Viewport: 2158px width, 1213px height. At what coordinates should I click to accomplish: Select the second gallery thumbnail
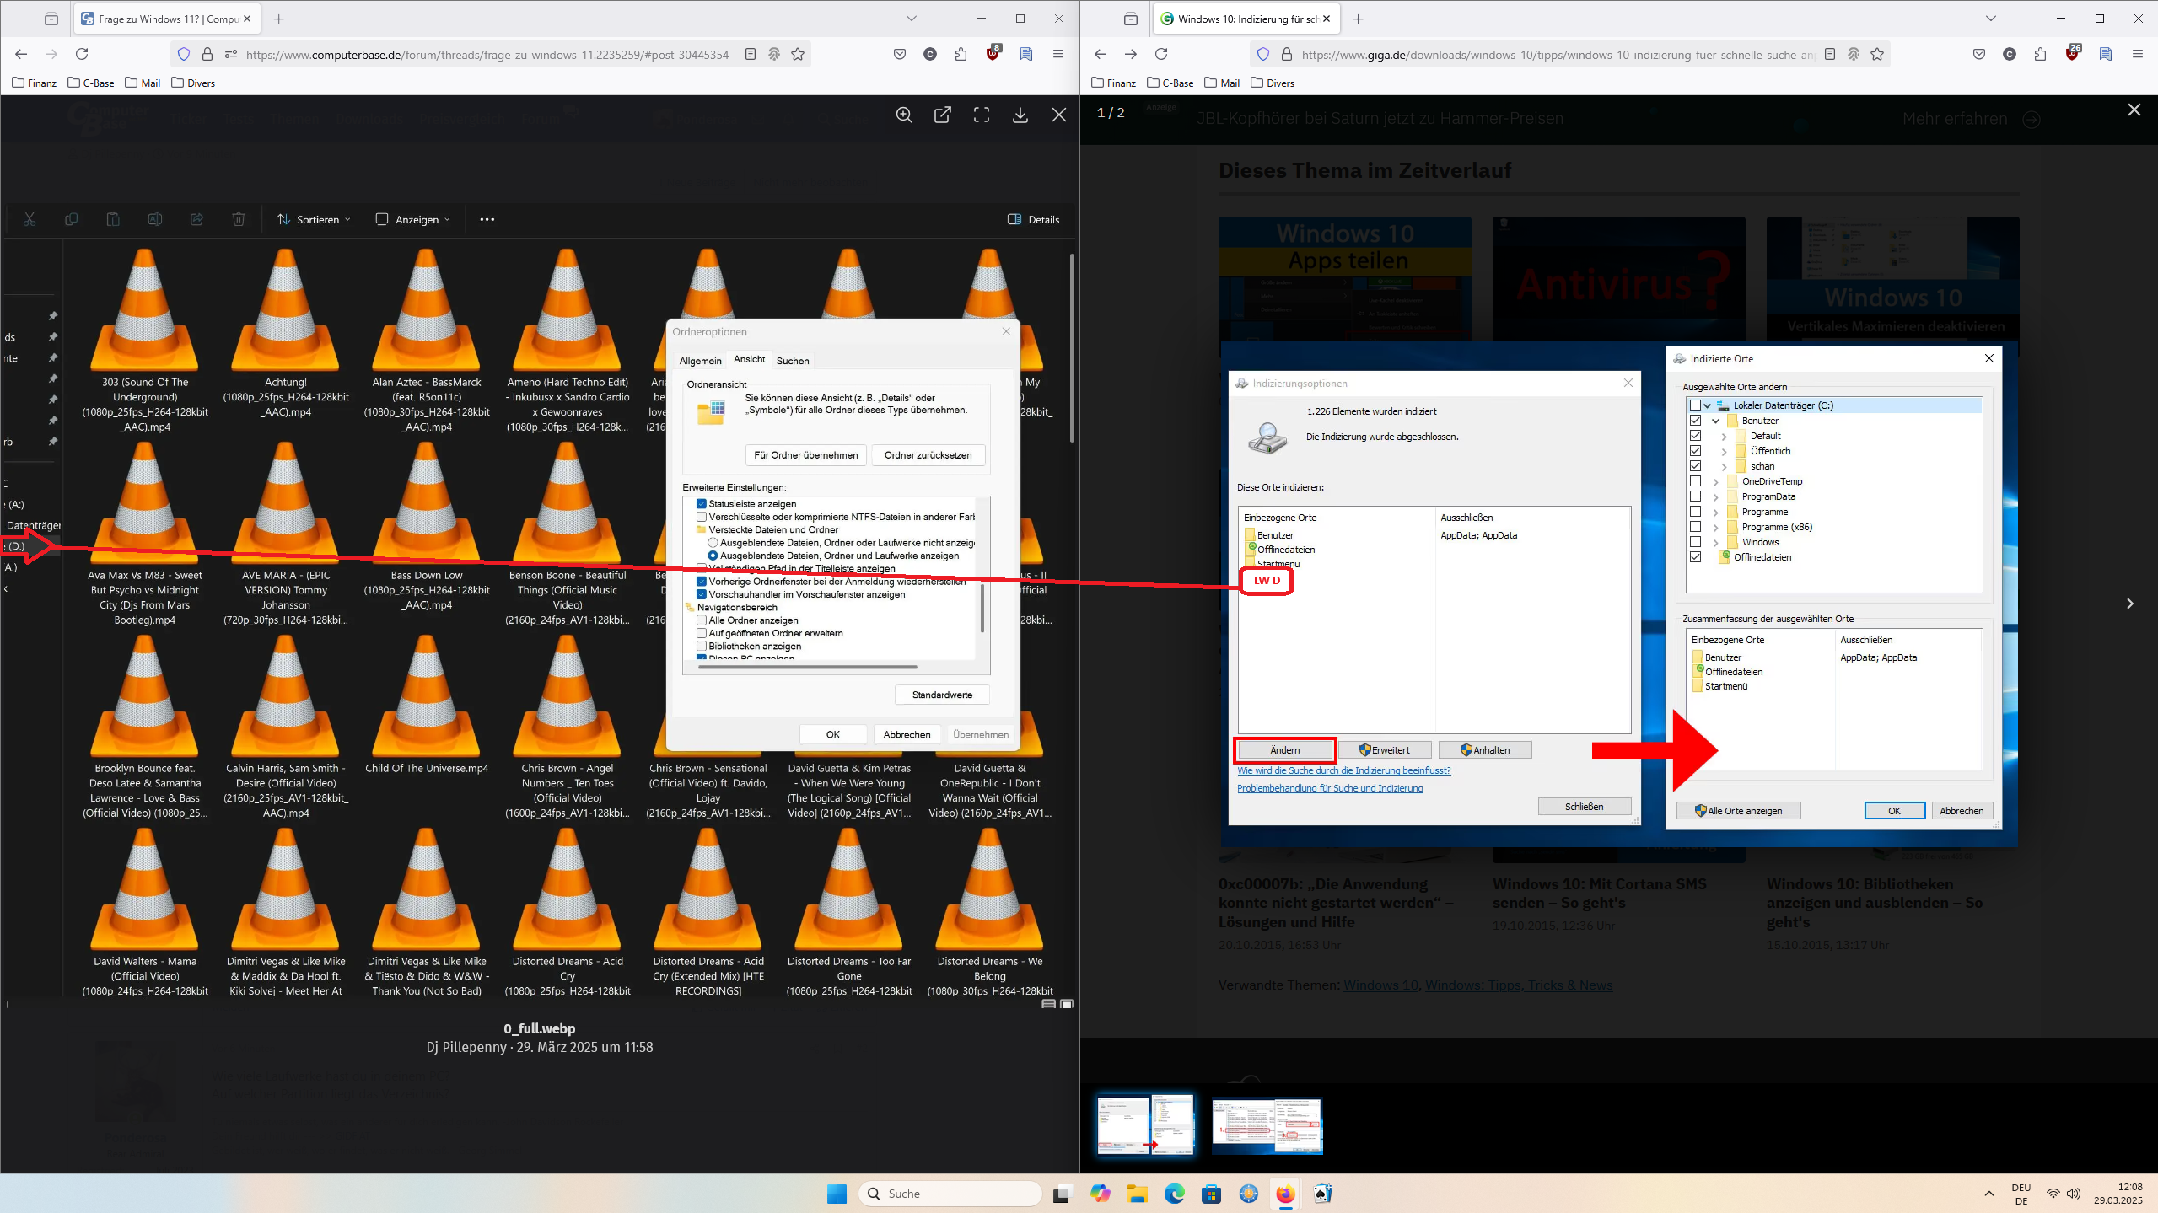coord(1267,1125)
